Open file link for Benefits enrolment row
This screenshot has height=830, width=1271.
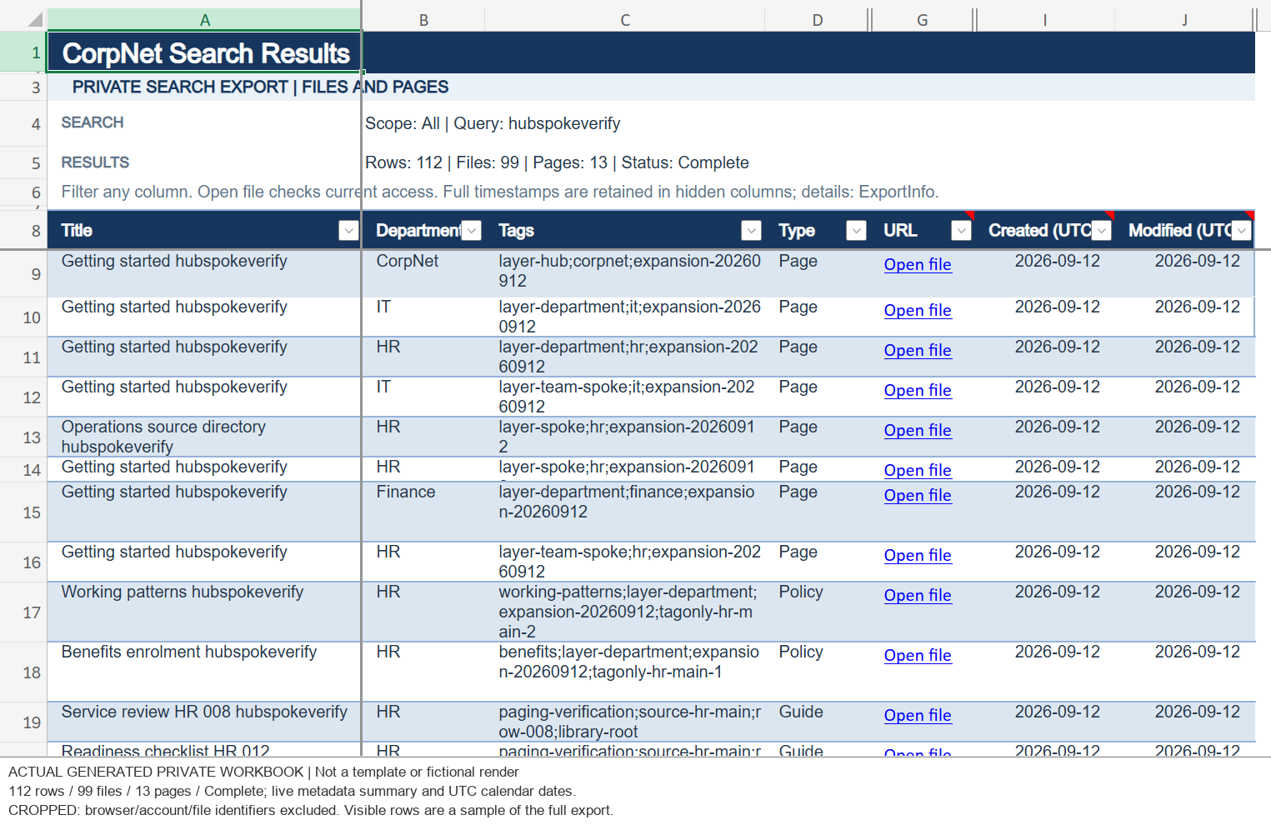pos(918,655)
